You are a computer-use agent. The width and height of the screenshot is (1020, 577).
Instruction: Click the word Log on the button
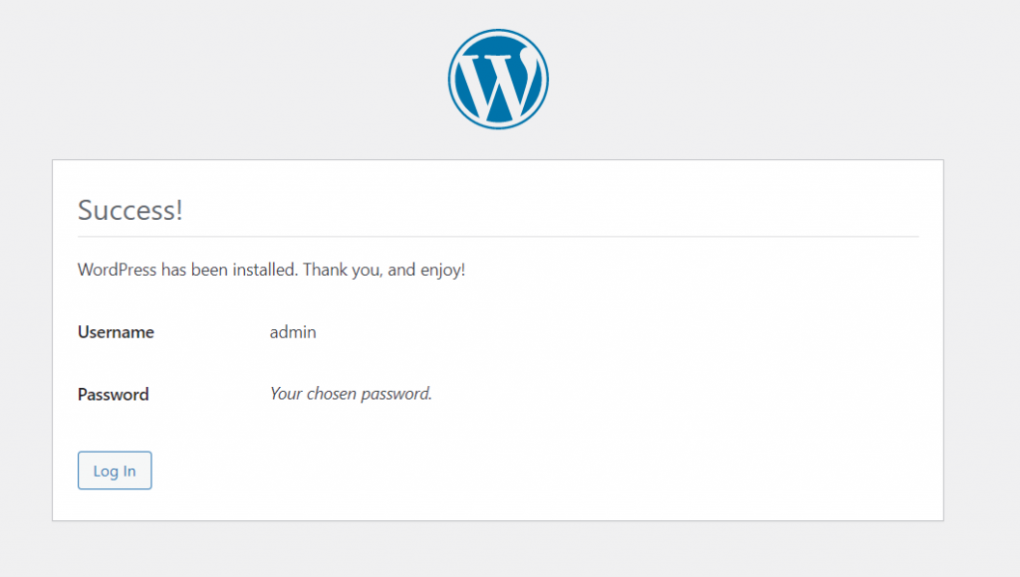[x=106, y=472]
